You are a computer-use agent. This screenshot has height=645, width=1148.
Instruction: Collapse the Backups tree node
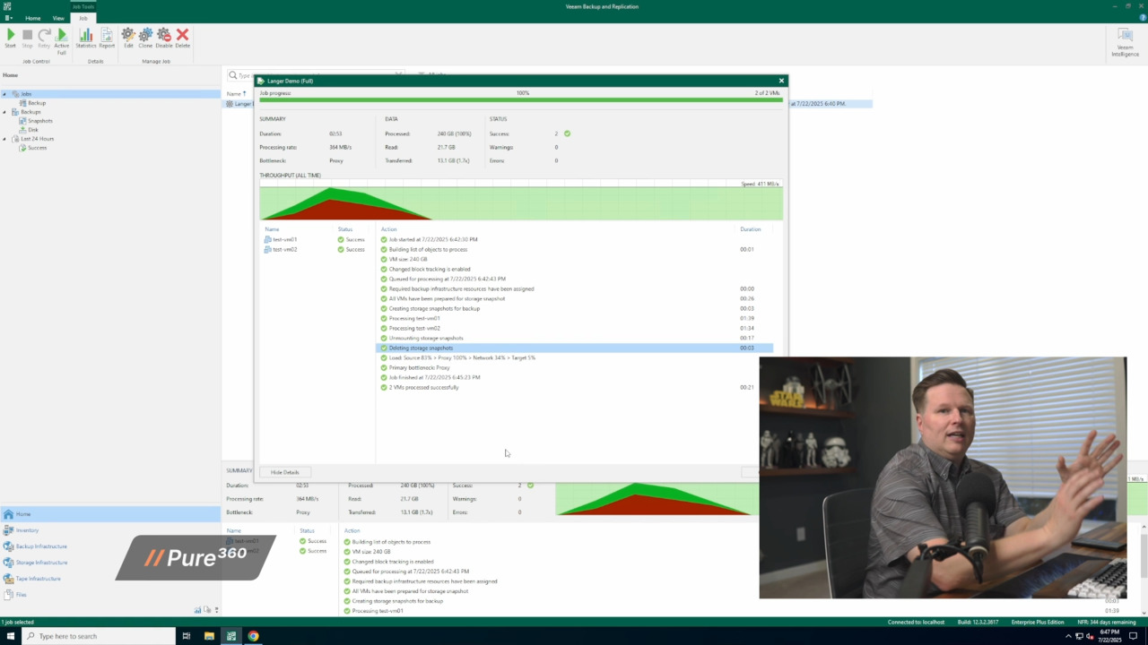(x=4, y=112)
